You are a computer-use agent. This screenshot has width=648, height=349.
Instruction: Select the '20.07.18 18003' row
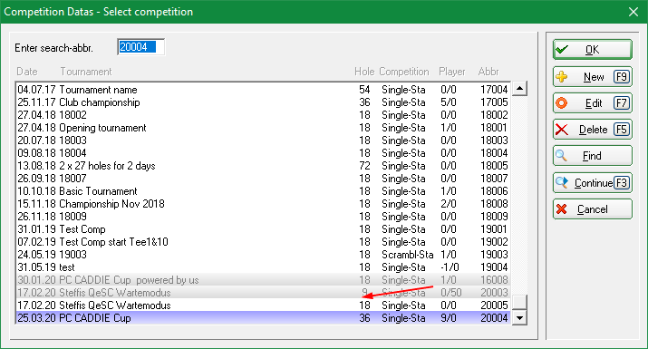tap(263, 141)
